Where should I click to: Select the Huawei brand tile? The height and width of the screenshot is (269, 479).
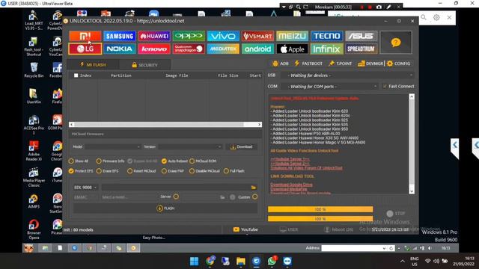tap(154, 36)
